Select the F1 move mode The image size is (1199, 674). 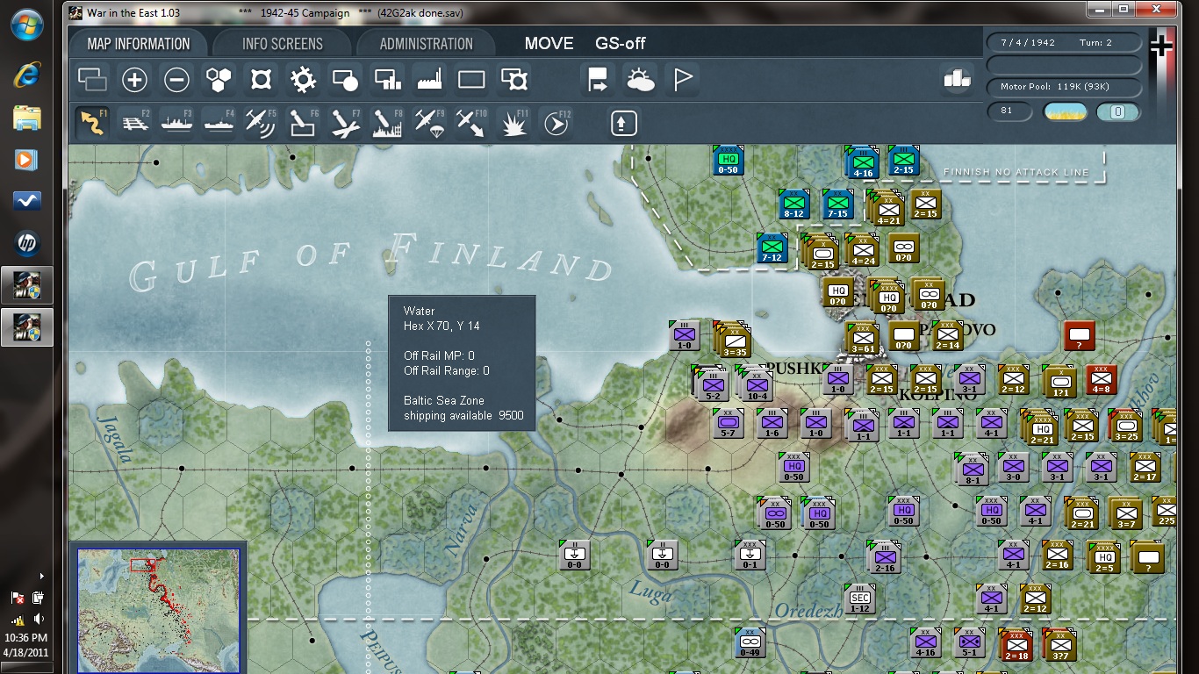coord(92,123)
